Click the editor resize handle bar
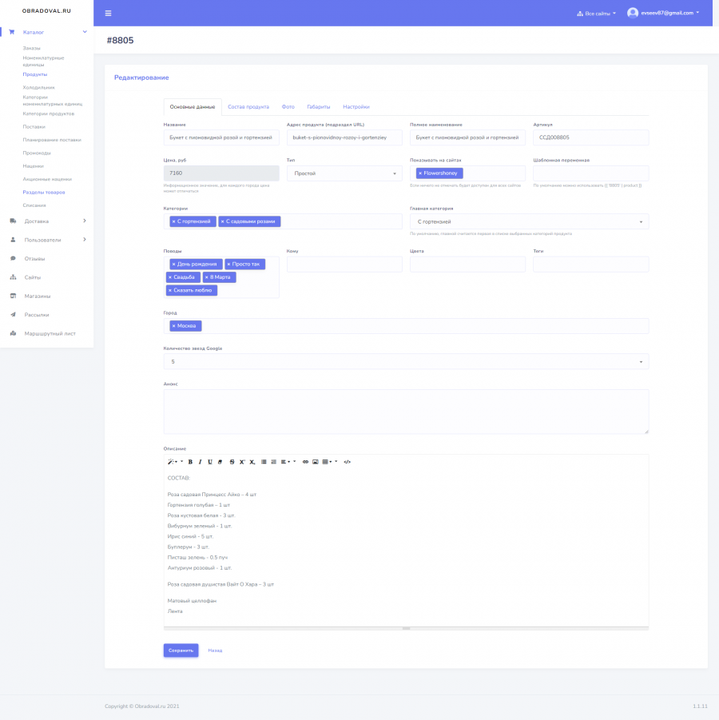719x720 pixels. coord(406,628)
